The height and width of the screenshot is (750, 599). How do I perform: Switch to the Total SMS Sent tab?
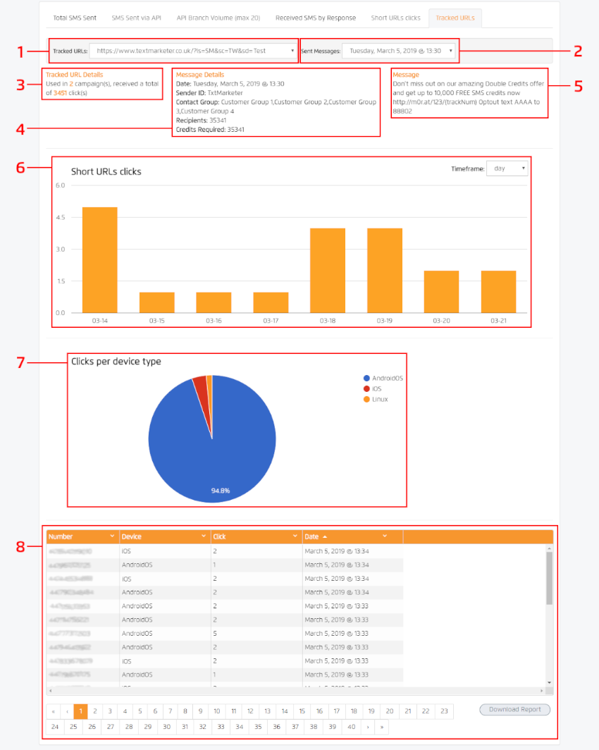point(75,18)
